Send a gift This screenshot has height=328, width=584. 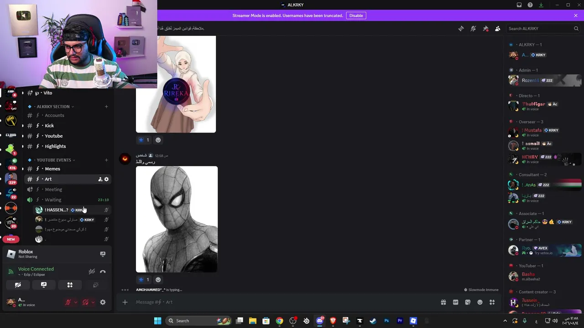443,302
